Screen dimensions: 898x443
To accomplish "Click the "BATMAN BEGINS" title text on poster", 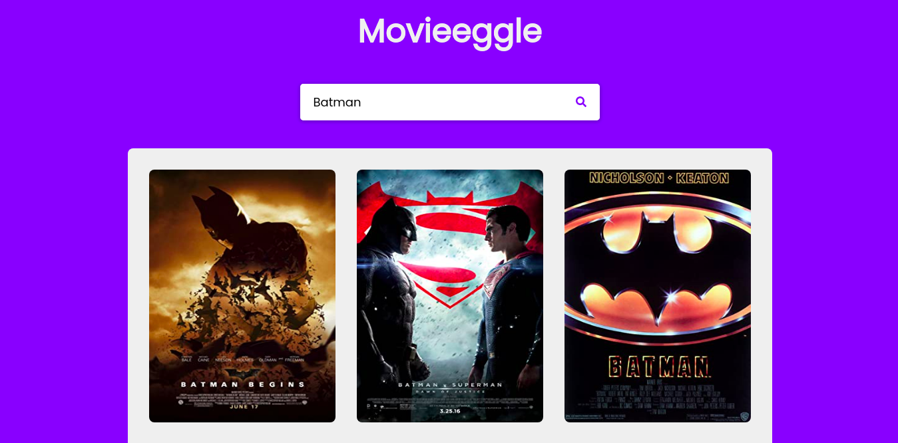I will pyautogui.click(x=242, y=384).
